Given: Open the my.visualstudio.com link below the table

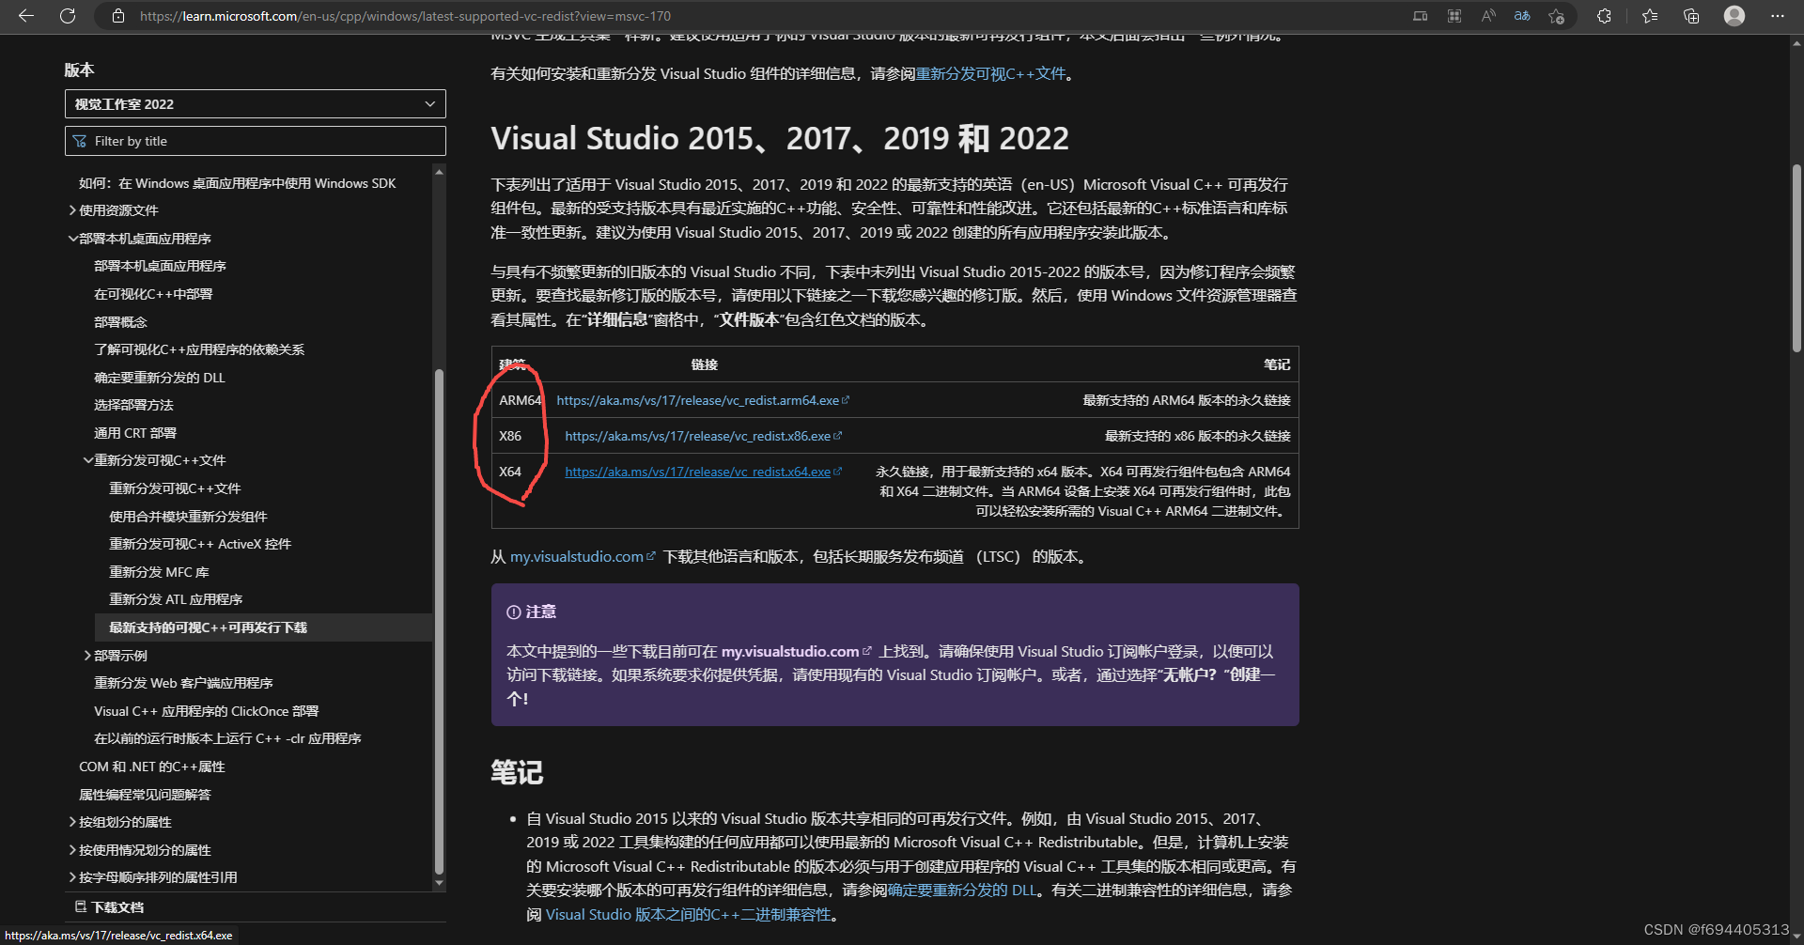Looking at the screenshot, I should tap(577, 557).
